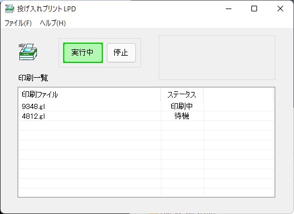Select the 9348.gl print file row
Screen dimensions: 294x214
[146, 106]
